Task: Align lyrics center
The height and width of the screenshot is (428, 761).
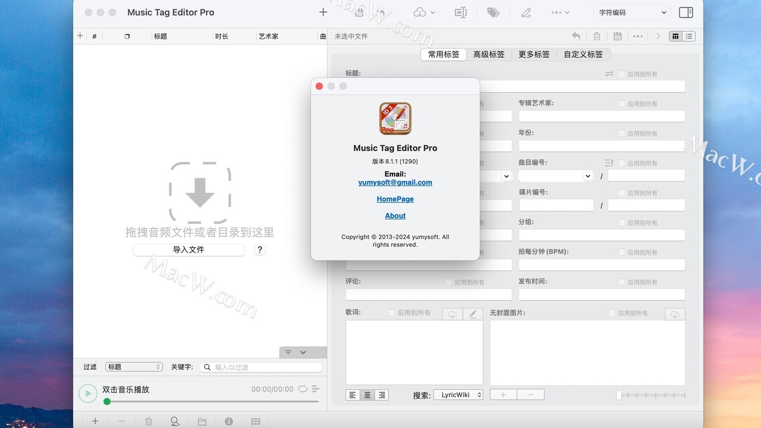Action: pyautogui.click(x=367, y=395)
